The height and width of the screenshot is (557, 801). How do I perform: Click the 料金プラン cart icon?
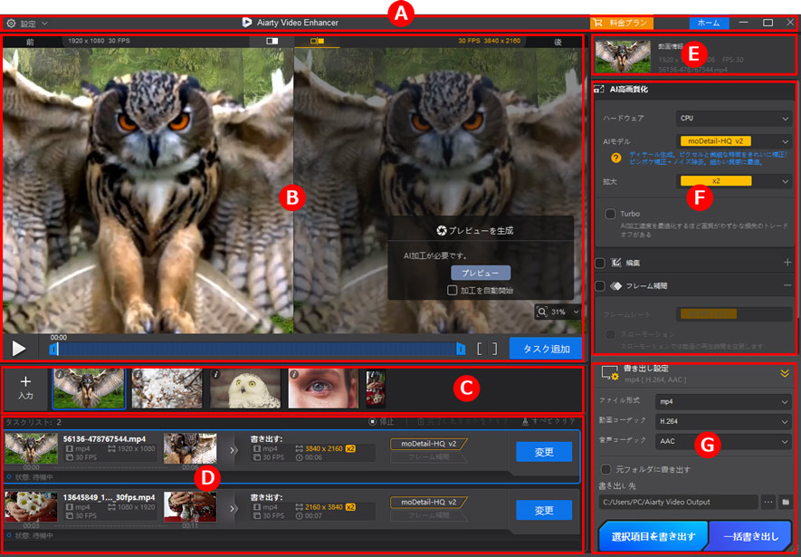tap(597, 23)
